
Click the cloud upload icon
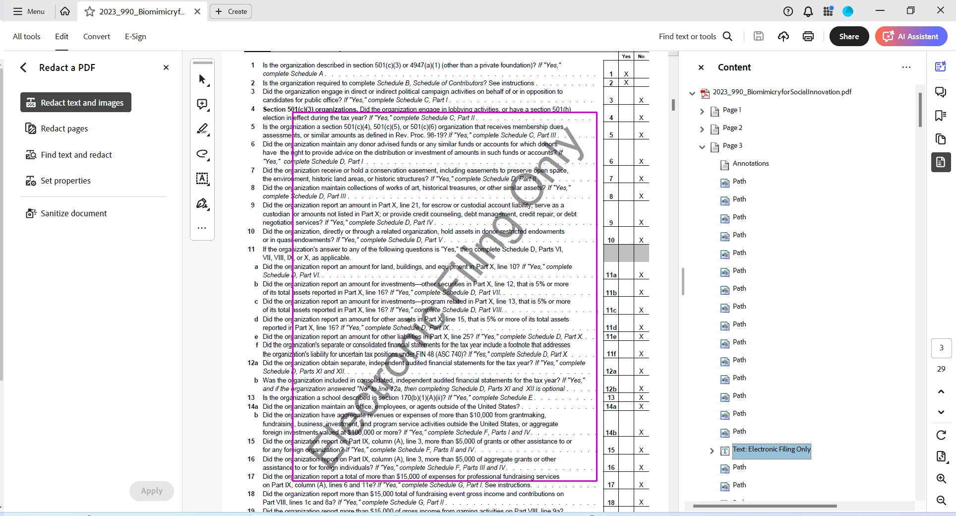pyautogui.click(x=783, y=36)
